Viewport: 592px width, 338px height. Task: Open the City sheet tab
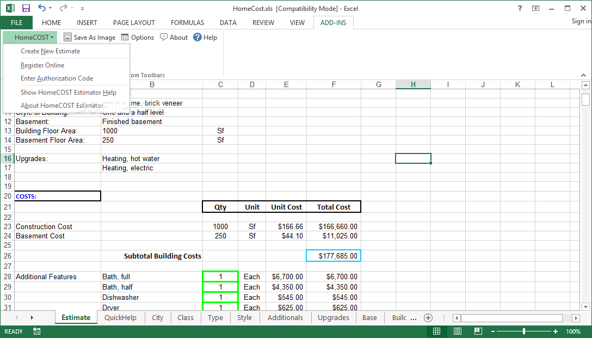coord(157,318)
